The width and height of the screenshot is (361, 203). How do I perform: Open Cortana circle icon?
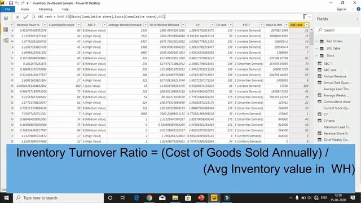click(110, 198)
